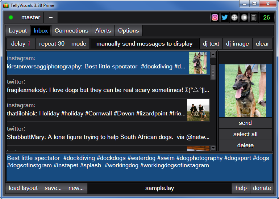Open the calculator icon
This screenshot has width=279, height=199.
(254, 17)
